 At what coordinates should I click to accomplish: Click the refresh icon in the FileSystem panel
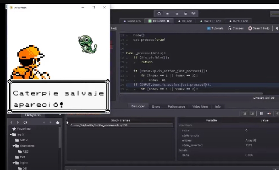25,123
